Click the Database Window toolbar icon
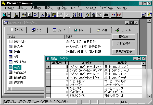Image resolution: width=153 pixels, height=105 pixels. 144,15
